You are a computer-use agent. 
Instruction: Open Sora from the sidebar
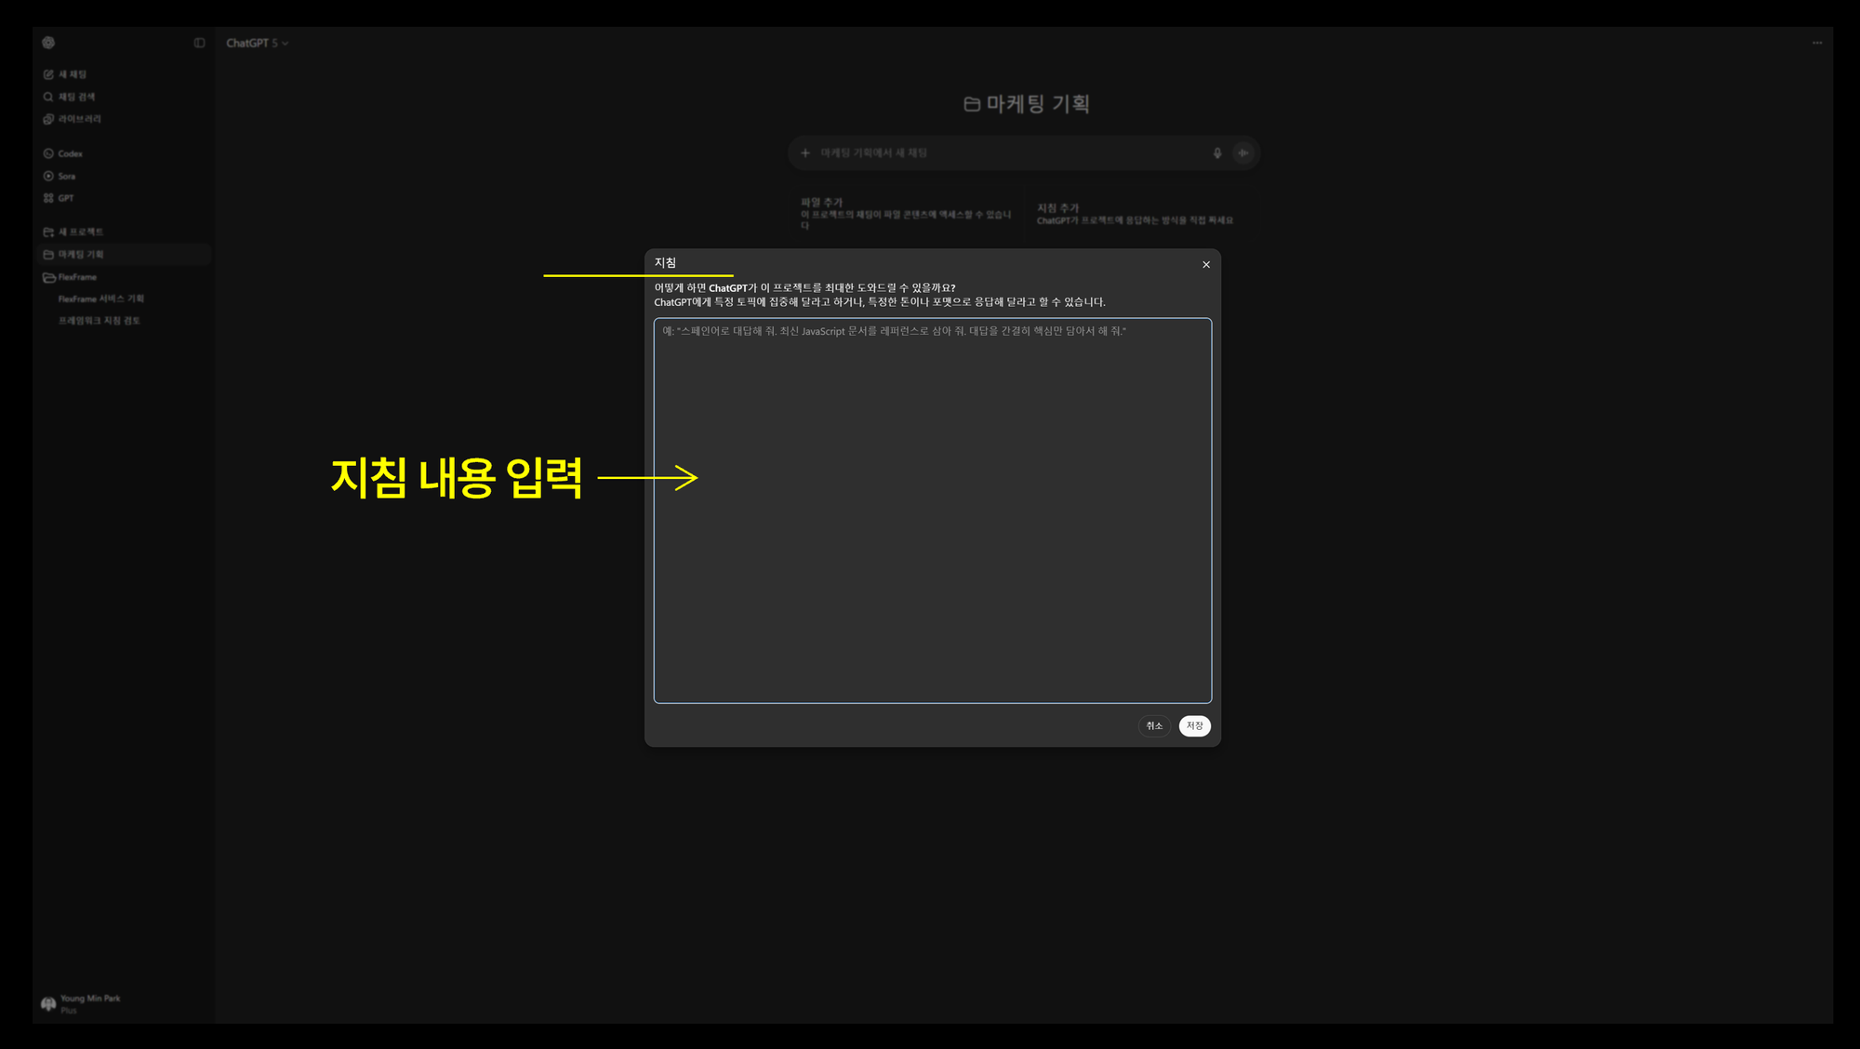pyautogui.click(x=66, y=176)
